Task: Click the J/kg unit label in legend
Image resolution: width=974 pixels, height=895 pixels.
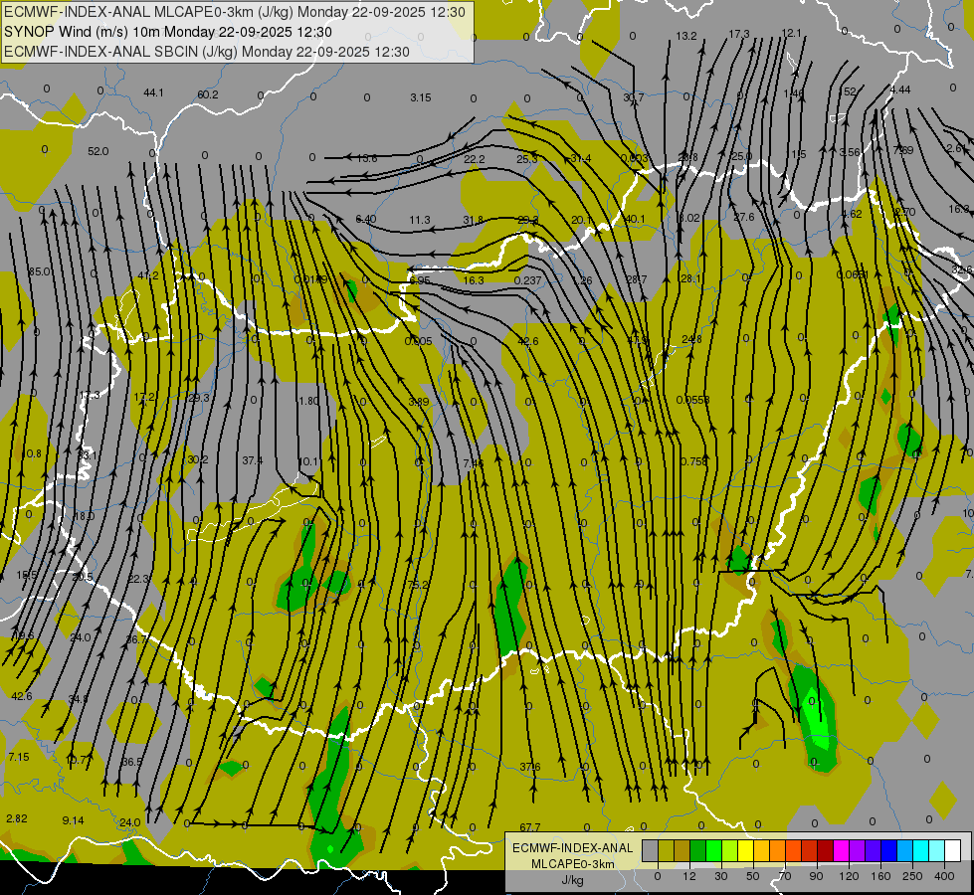Action: [x=573, y=880]
